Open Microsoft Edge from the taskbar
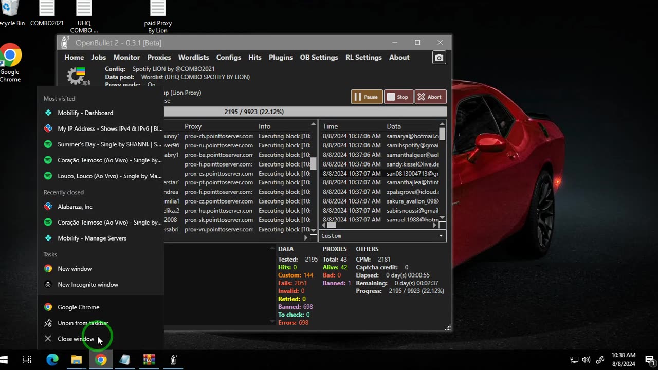The image size is (658, 370). coord(52,360)
